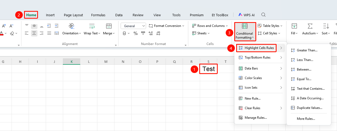Toggle center horizontal alignment
Viewport: 337px width, 131px height.
[34, 33]
